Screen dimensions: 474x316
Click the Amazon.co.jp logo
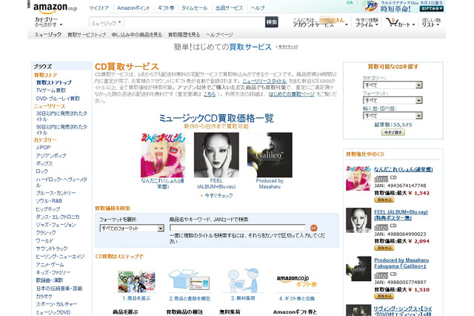[55, 8]
